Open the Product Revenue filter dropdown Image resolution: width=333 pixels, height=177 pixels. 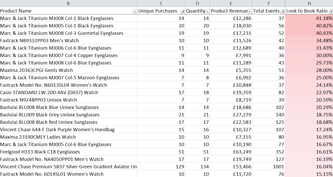(x=250, y=12)
